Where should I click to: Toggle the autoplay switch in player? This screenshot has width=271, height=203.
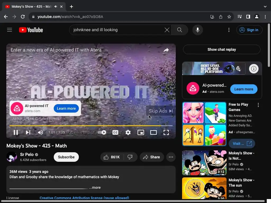104,132
